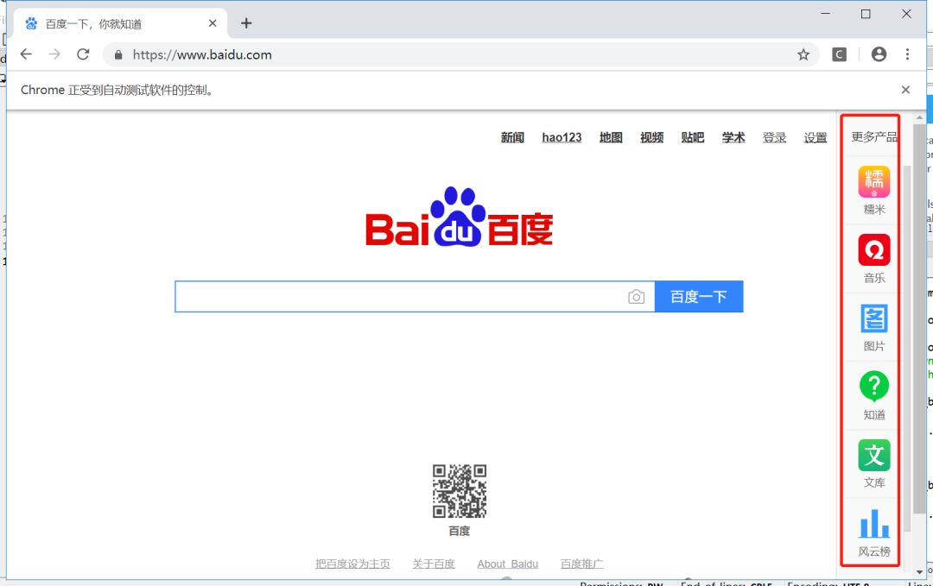Close the 百度一下 browser tab
Image resolution: width=933 pixels, height=586 pixels.
coord(213,23)
